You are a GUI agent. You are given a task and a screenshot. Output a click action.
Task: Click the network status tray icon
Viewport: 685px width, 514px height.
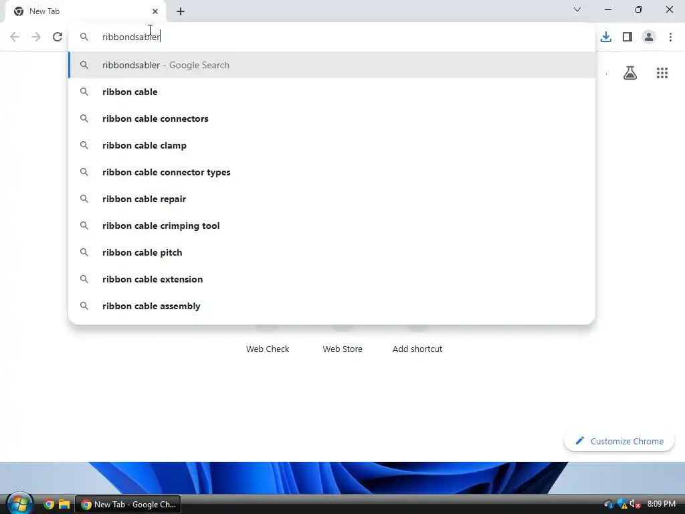609,504
